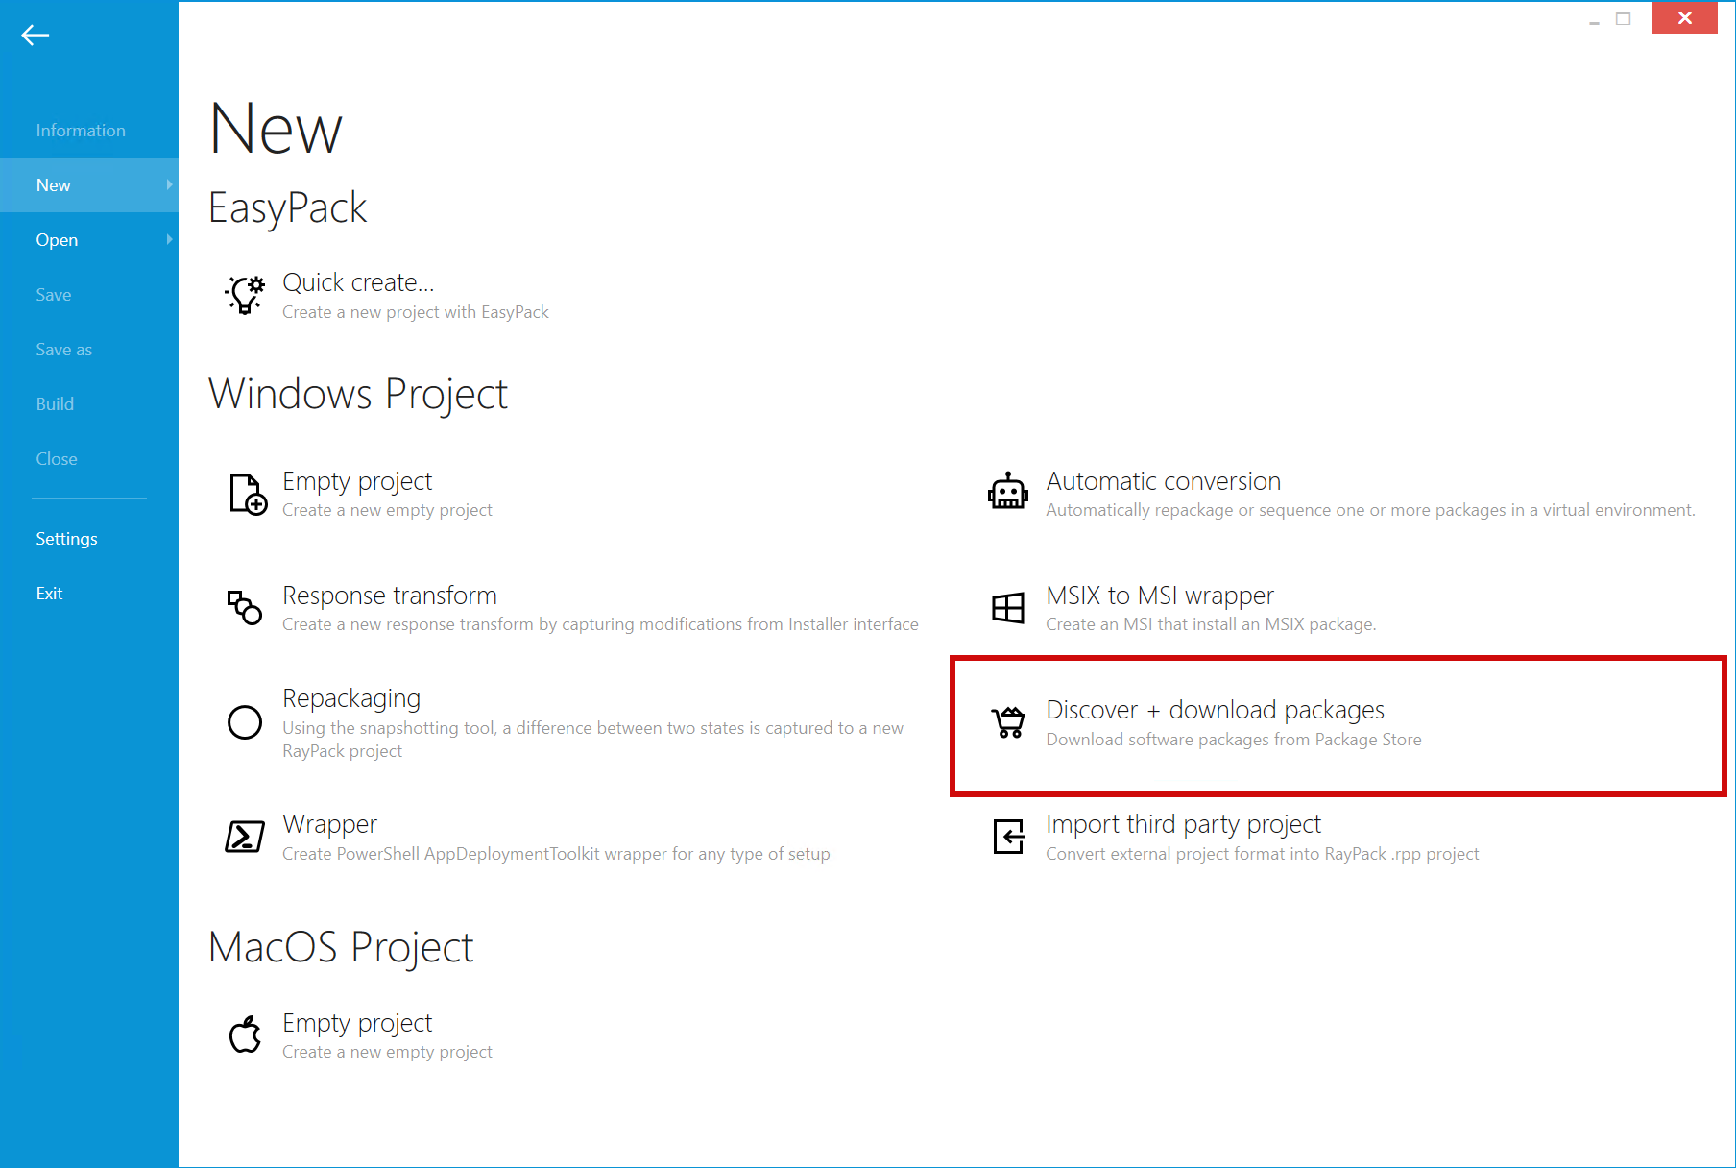Click the MSIX to MSI wrapper window icon
The width and height of the screenshot is (1736, 1168).
1007,607
